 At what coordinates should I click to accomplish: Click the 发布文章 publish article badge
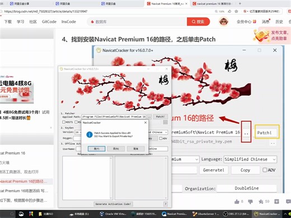273,35
